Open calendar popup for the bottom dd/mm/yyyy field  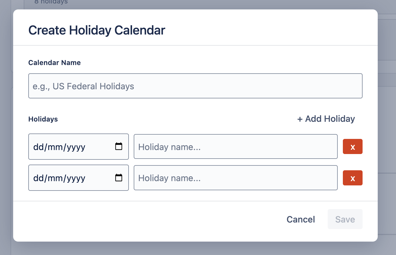click(x=119, y=177)
